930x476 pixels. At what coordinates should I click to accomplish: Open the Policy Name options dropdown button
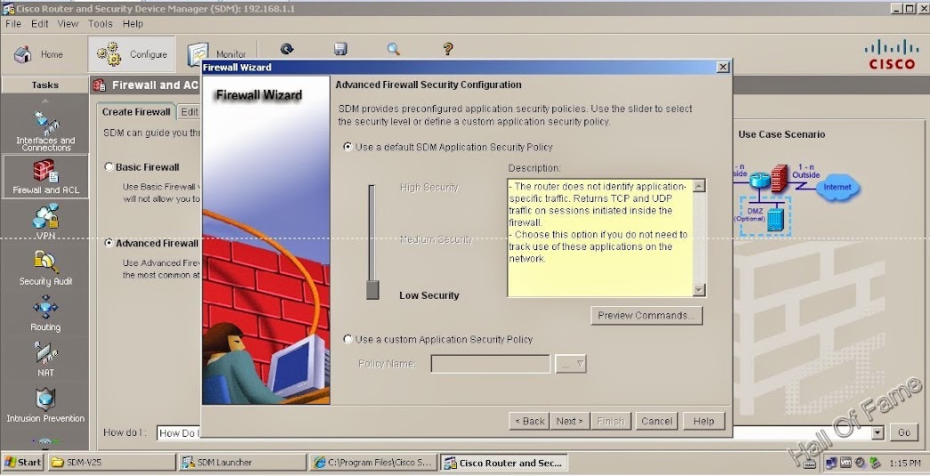click(571, 364)
